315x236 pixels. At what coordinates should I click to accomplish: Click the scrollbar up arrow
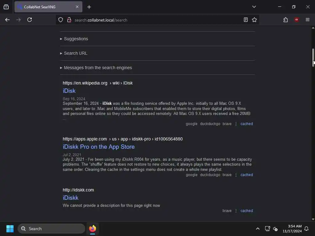313,28
